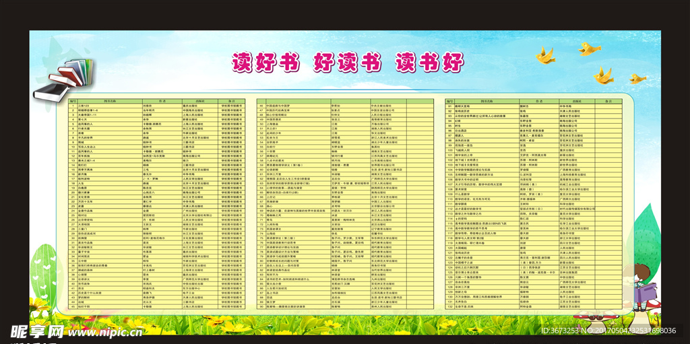690x344 pixels.
Task: Click book title 万历十五年 in row 22
Action: pyautogui.click(x=85, y=201)
